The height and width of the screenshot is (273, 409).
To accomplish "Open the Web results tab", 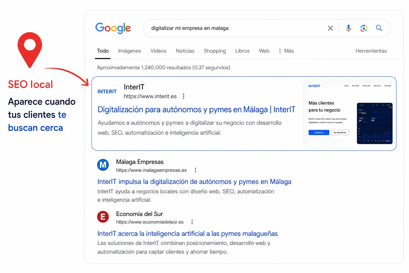I will (264, 51).
